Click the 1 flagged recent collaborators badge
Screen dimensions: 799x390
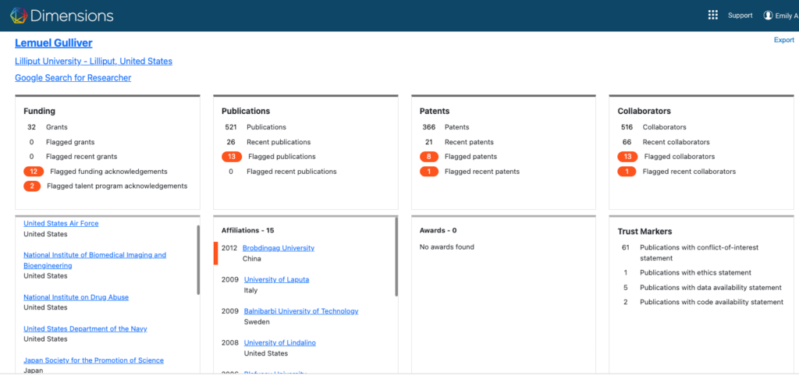click(x=627, y=172)
